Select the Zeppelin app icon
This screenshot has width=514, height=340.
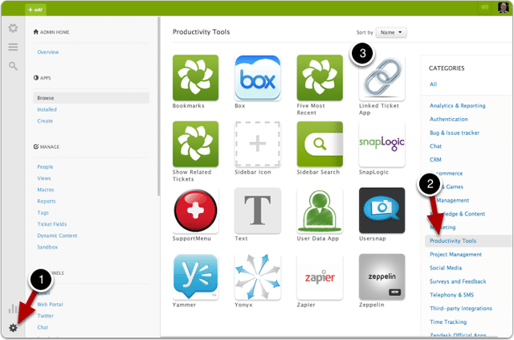382,277
